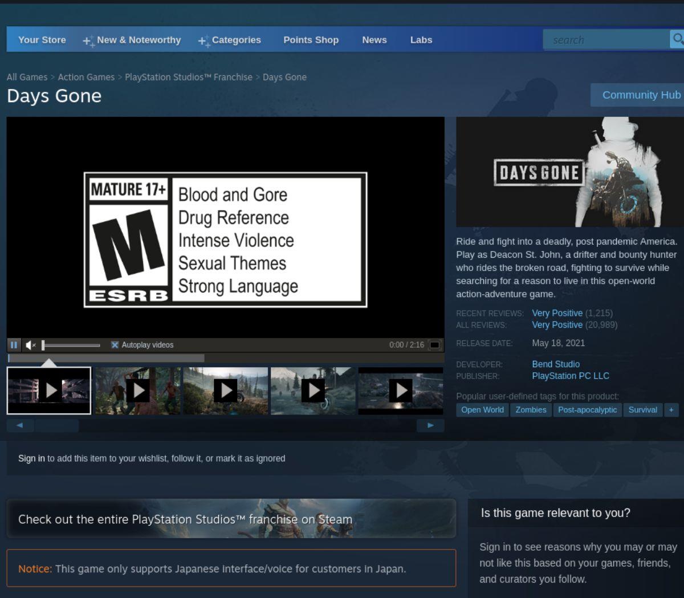The height and width of the screenshot is (598, 684).
Task: Click the play icon on the mountain scene thumbnail
Action: coord(312,390)
